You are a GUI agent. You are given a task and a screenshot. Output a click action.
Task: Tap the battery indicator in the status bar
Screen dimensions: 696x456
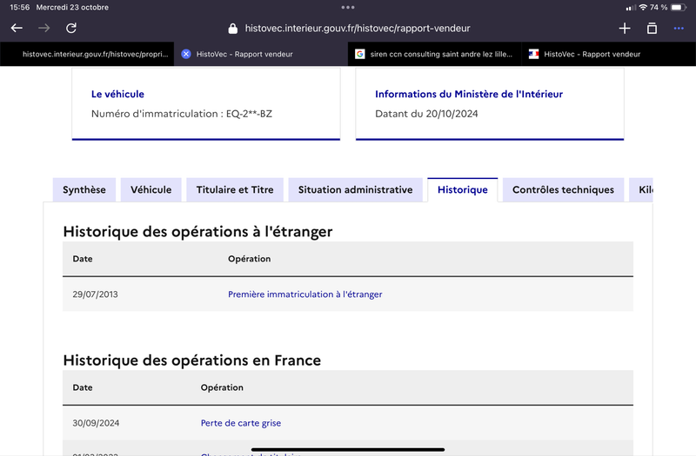click(x=679, y=7)
